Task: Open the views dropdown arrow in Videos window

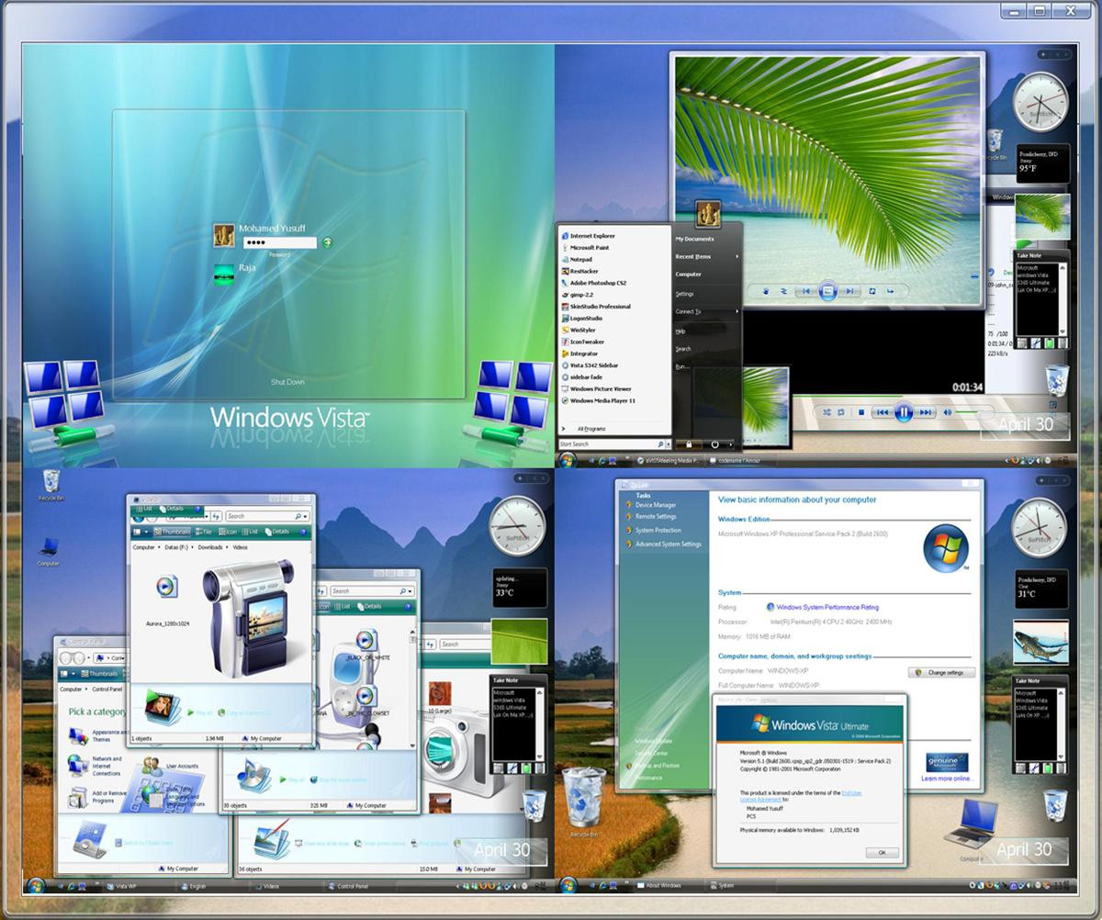Action: click(146, 532)
